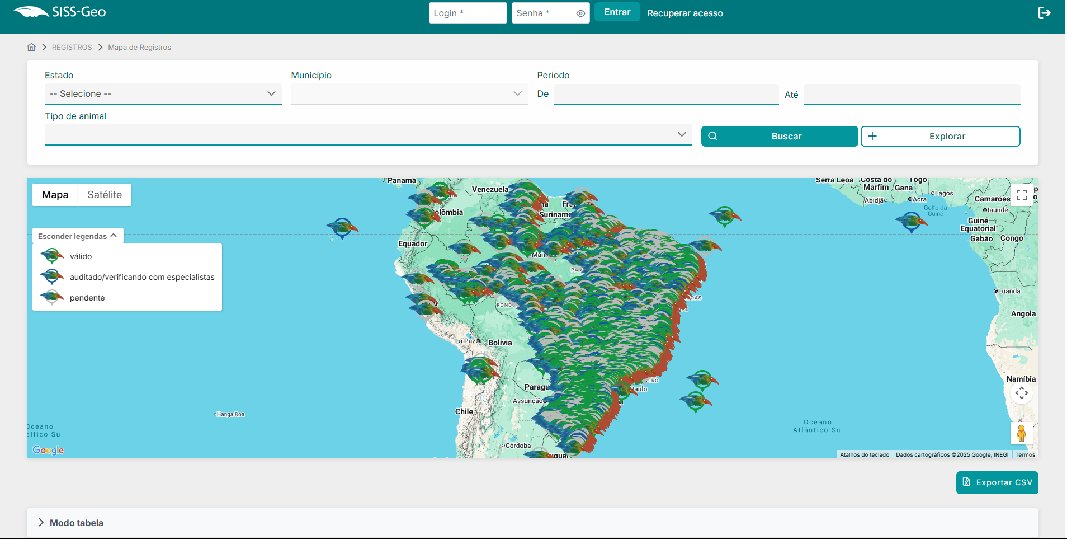Select the Mapa view tab
The width and height of the screenshot is (1067, 539).
(55, 195)
